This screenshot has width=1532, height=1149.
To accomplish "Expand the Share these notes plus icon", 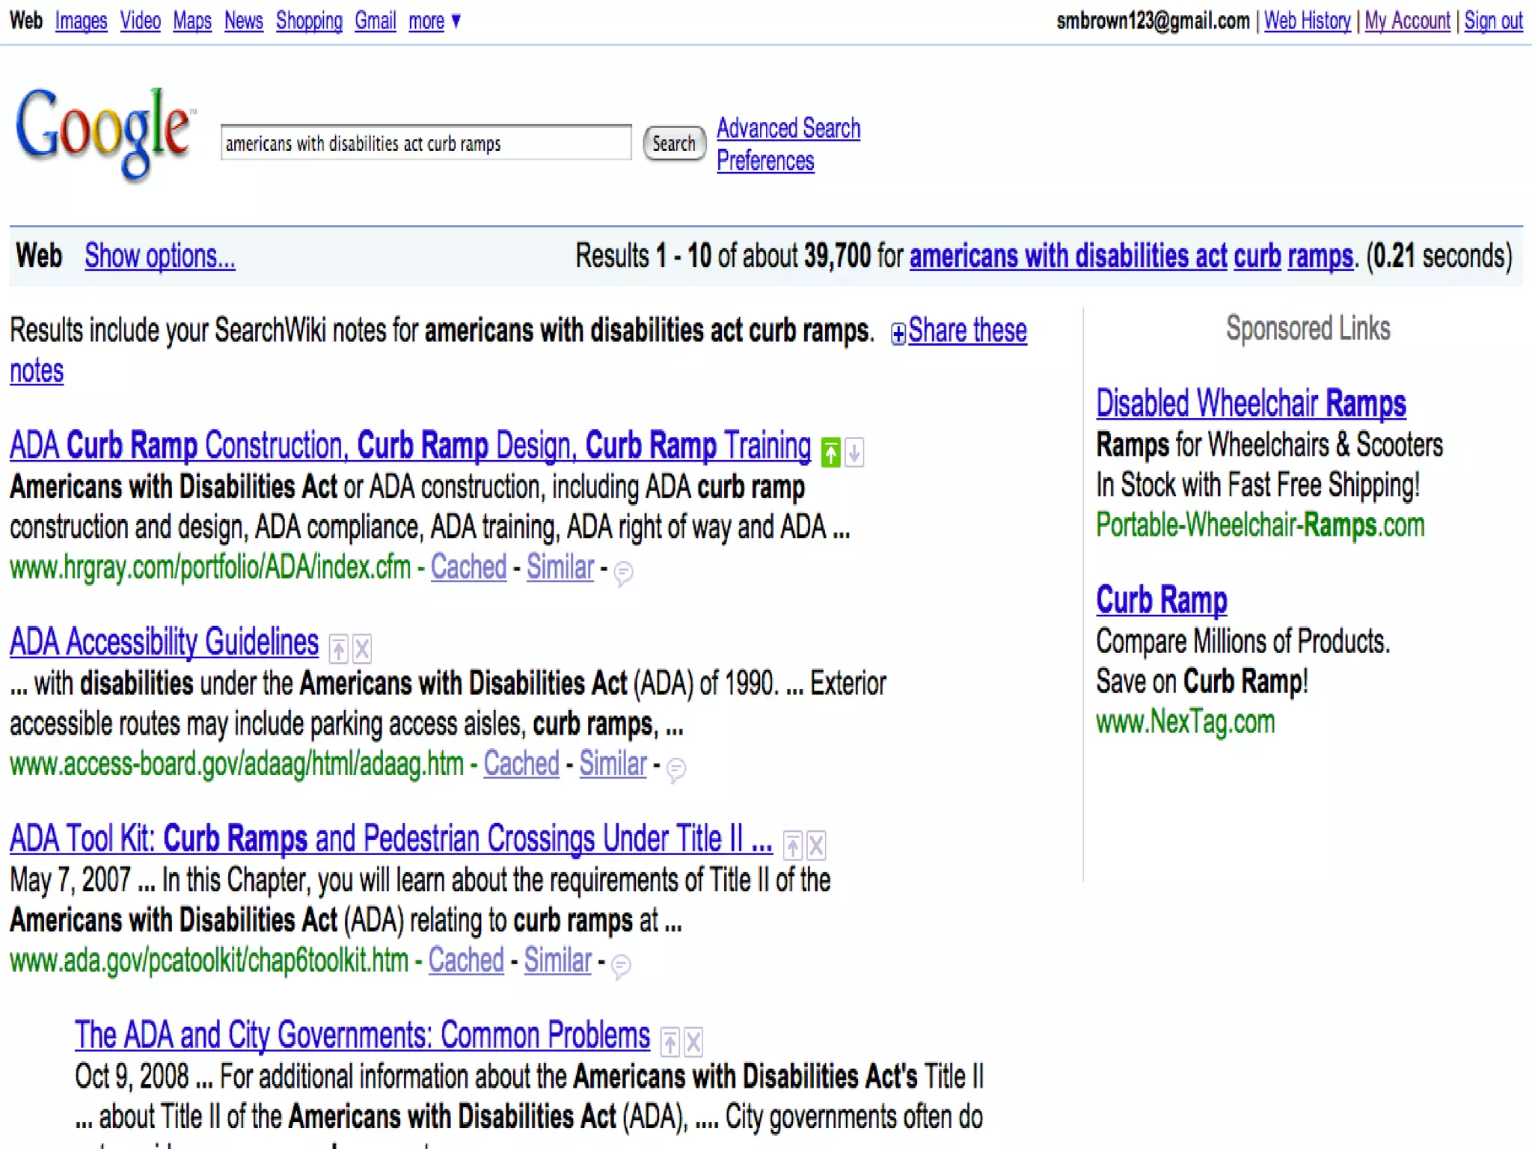I will (x=898, y=334).
